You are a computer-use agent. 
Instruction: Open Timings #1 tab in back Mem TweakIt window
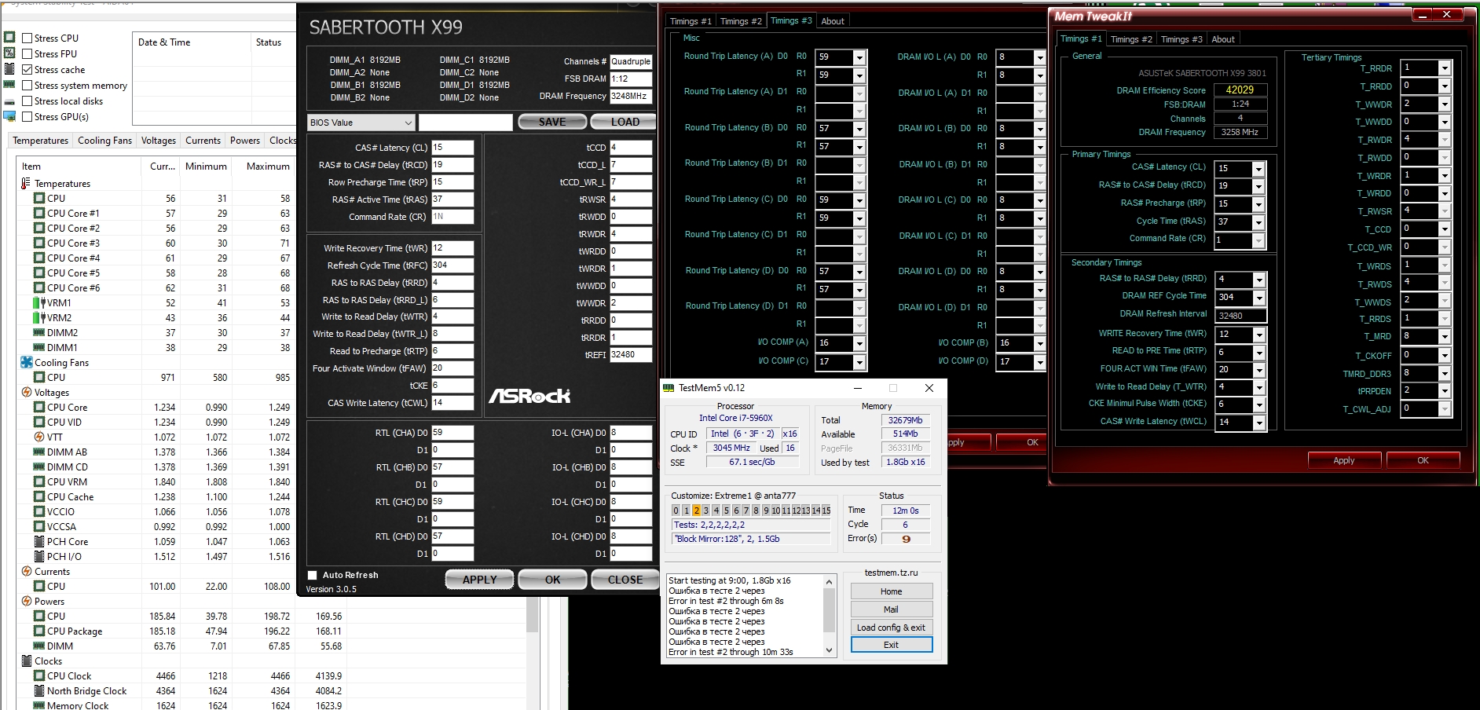(690, 21)
